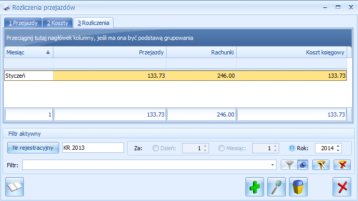Select the Dzień radio button
Screen dimensions: 358x201
[x=156, y=148]
